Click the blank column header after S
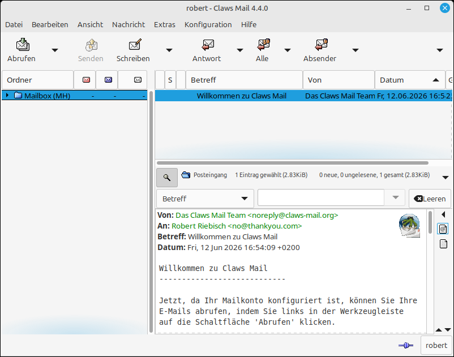454x357 pixels. tap(181, 80)
